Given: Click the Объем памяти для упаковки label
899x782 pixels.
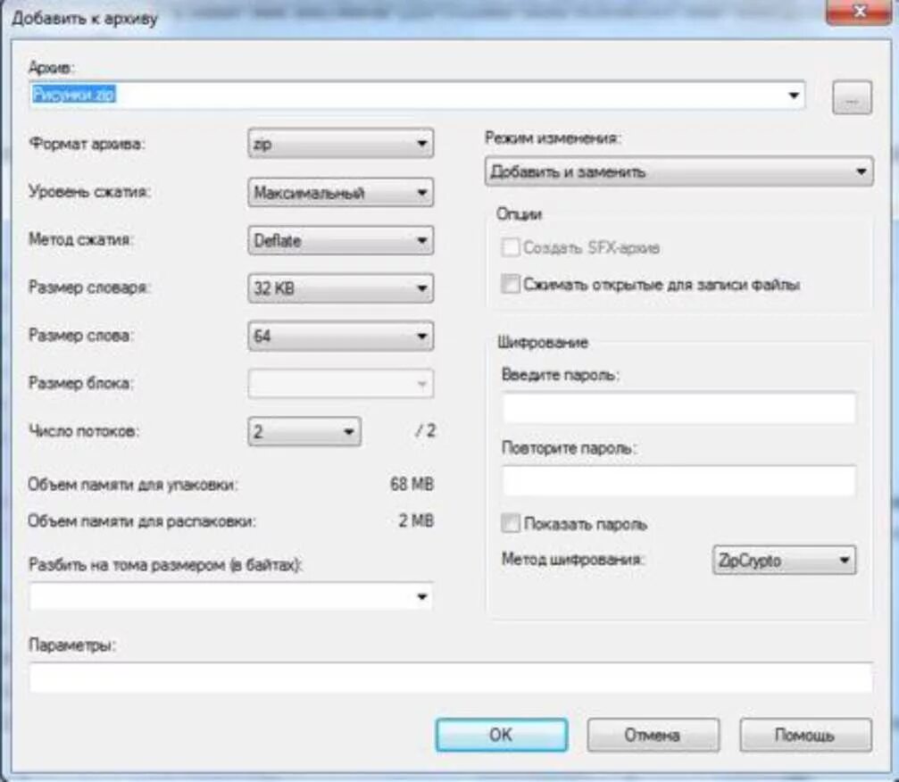Looking at the screenshot, I should [133, 485].
